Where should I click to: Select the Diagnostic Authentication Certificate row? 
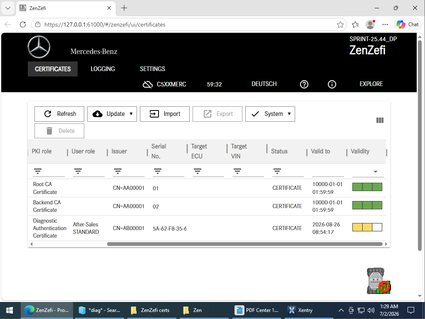coord(207,228)
